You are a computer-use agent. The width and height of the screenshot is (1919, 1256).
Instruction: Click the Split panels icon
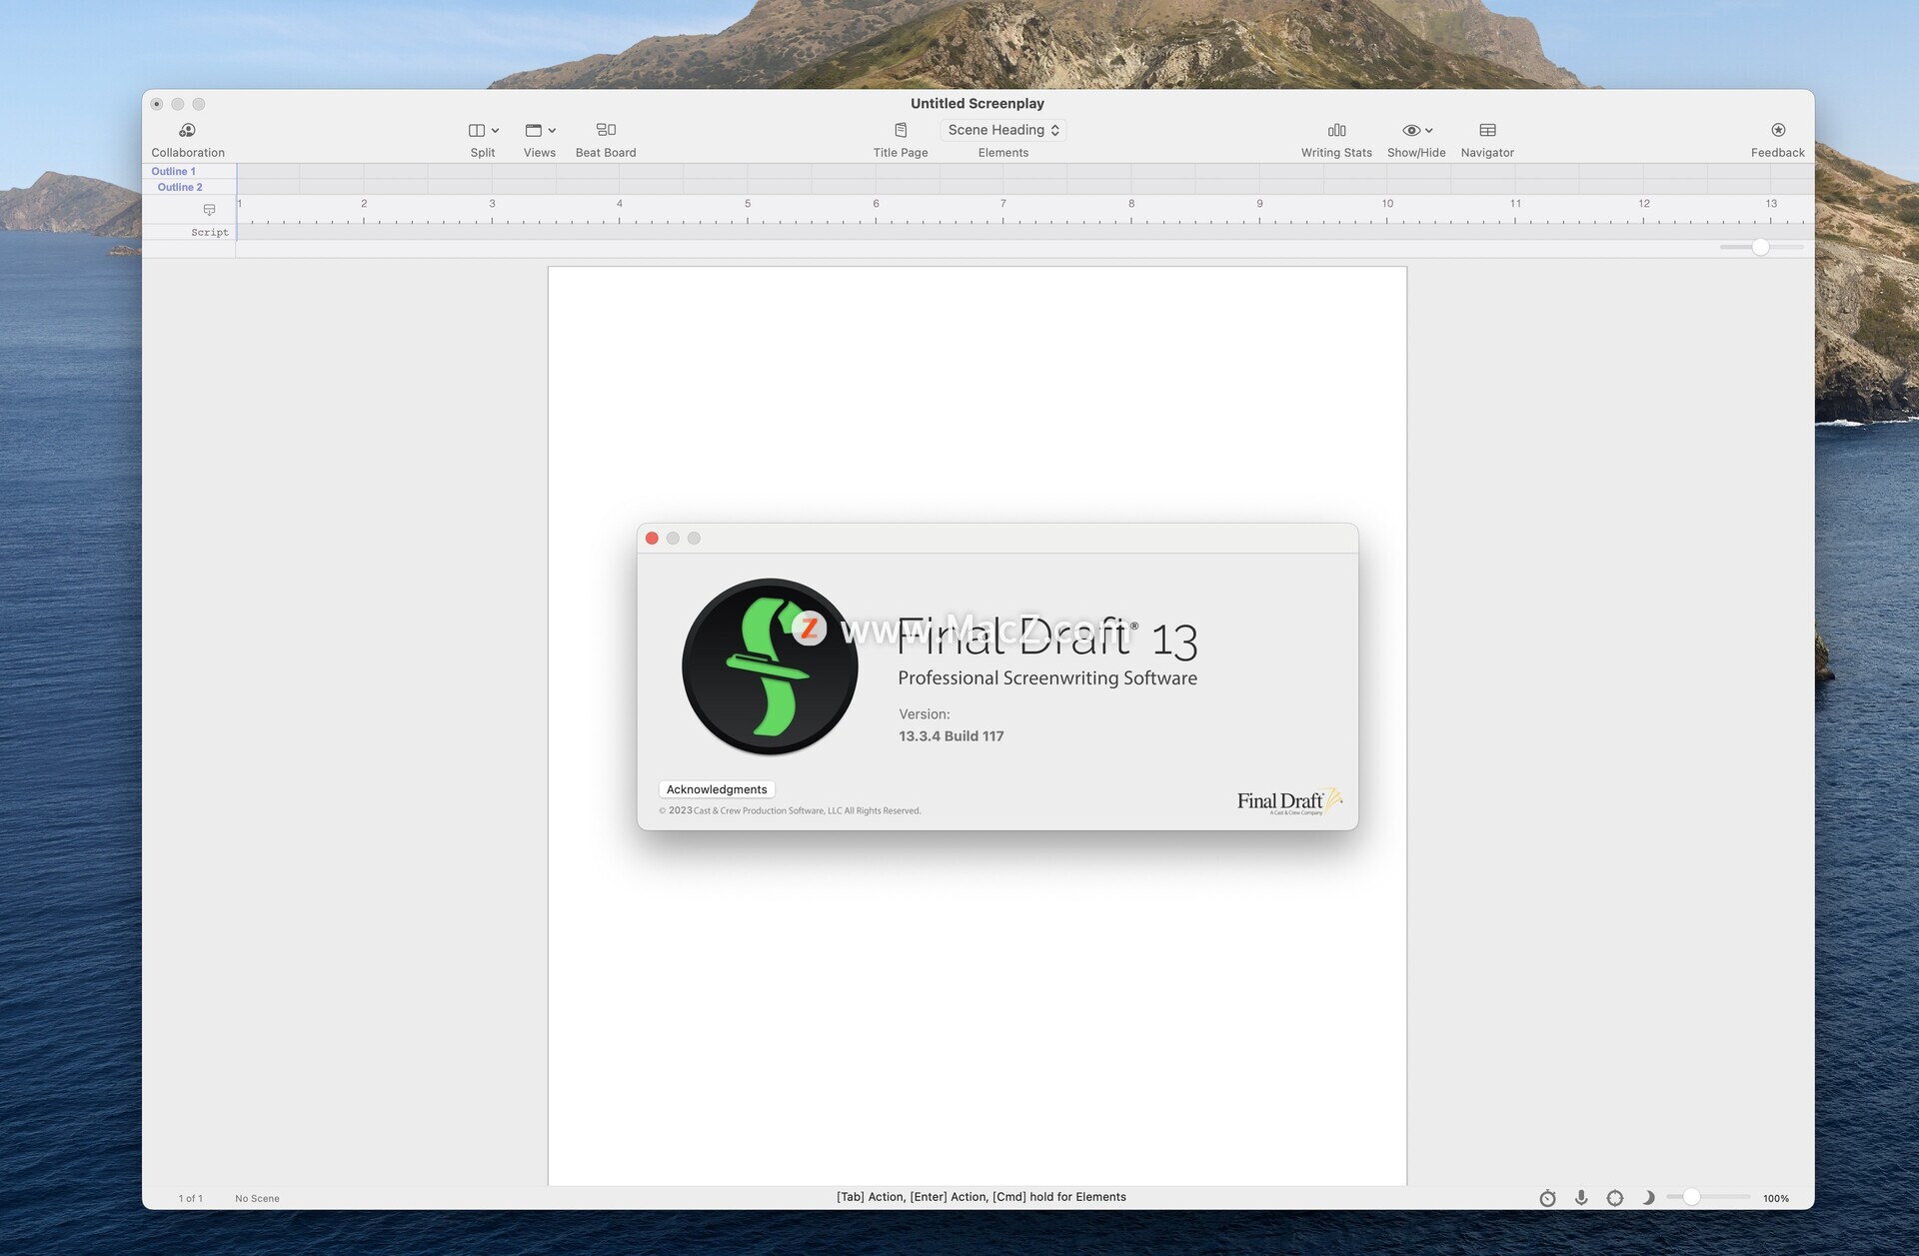pyautogui.click(x=477, y=130)
